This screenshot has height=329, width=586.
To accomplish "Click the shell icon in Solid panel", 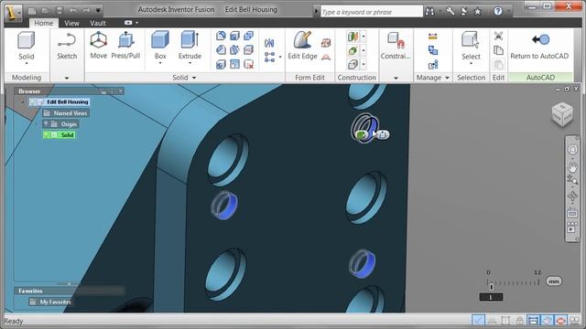I will point(234,37).
